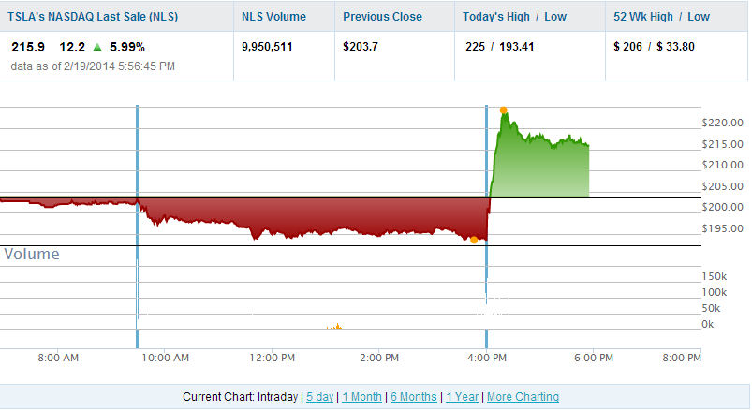Click the last sale price 215.9
This screenshot has width=752, height=410.
[x=28, y=47]
